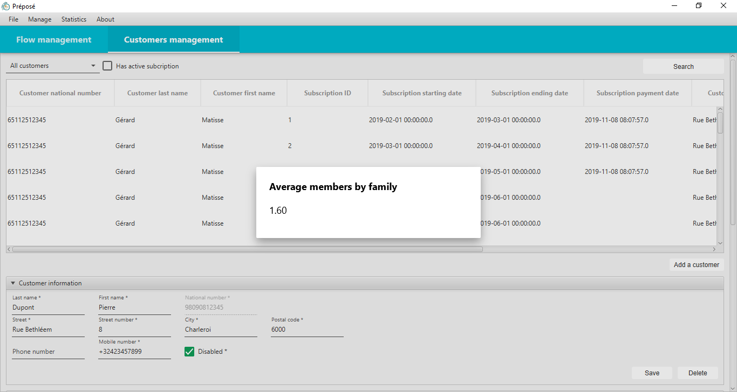
Task: Open the Statistics menu
Action: click(74, 19)
